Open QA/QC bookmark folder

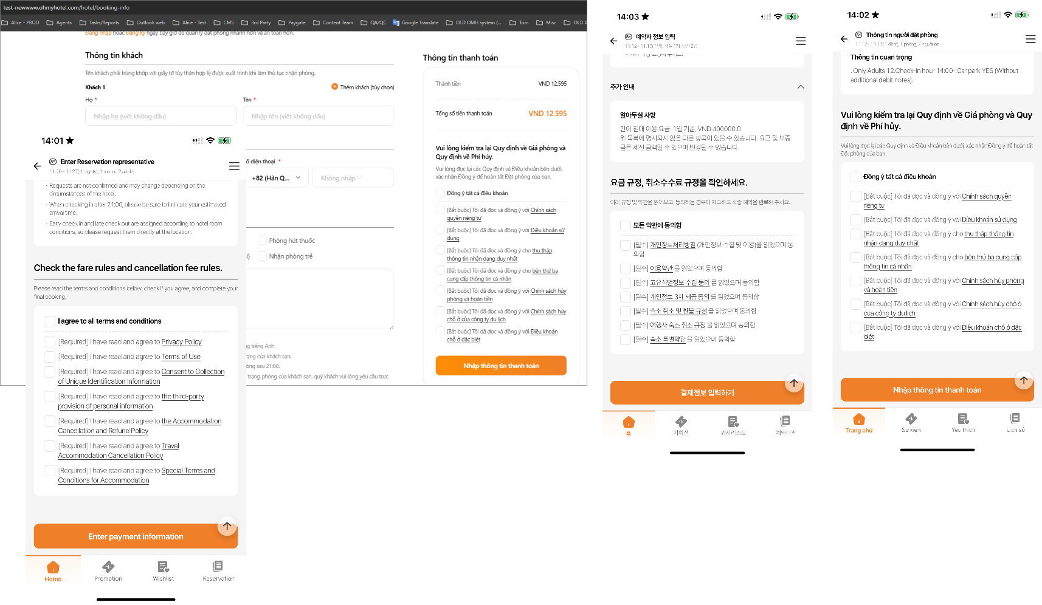tap(373, 22)
